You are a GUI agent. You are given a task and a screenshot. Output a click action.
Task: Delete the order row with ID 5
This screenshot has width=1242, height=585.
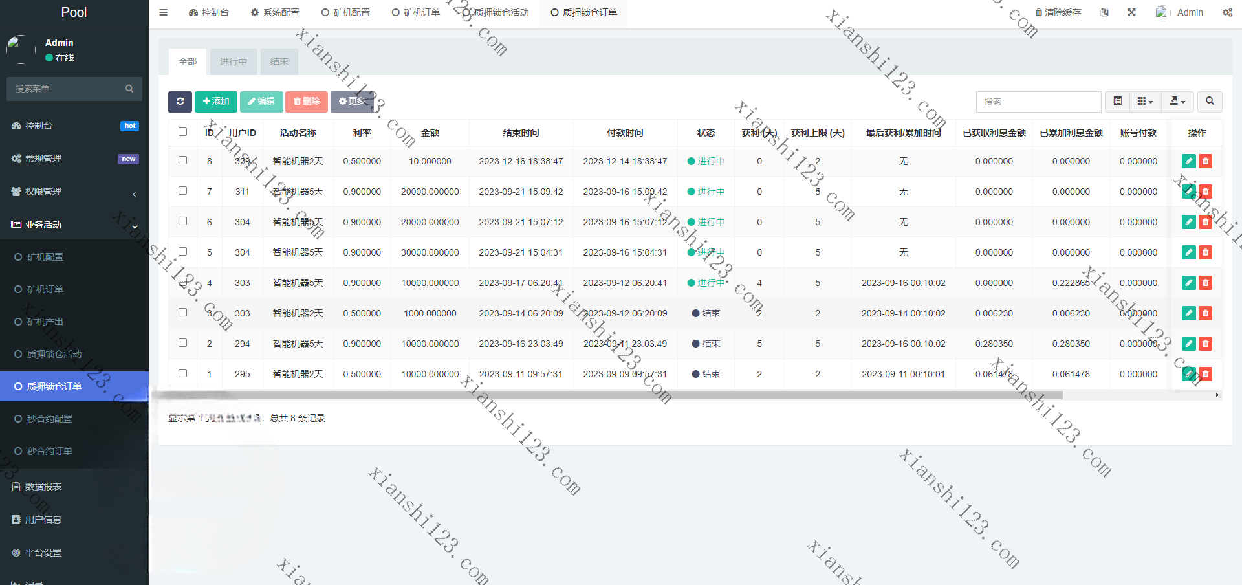click(x=1205, y=252)
